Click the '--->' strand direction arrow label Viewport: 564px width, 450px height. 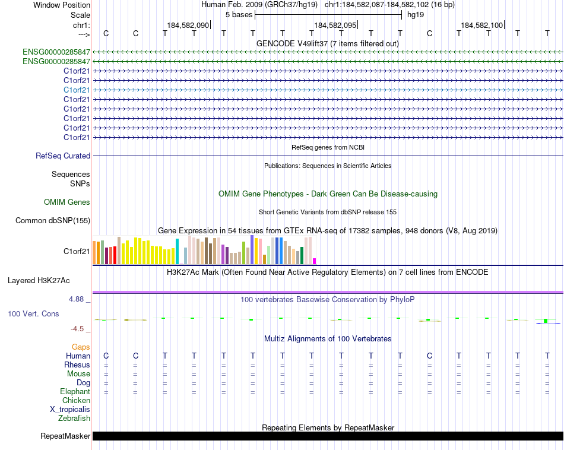(x=84, y=34)
